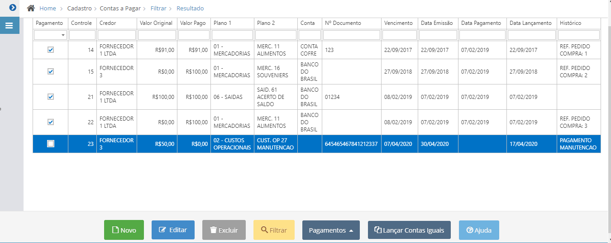This screenshot has height=243, width=611.
Task: Focus the Nº Documento filter field
Action: point(352,35)
